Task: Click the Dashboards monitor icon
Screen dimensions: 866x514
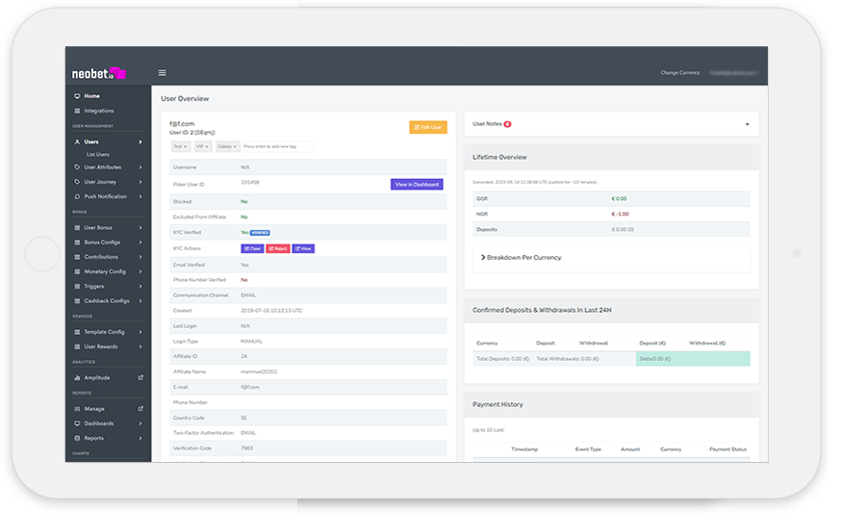Action: [77, 424]
